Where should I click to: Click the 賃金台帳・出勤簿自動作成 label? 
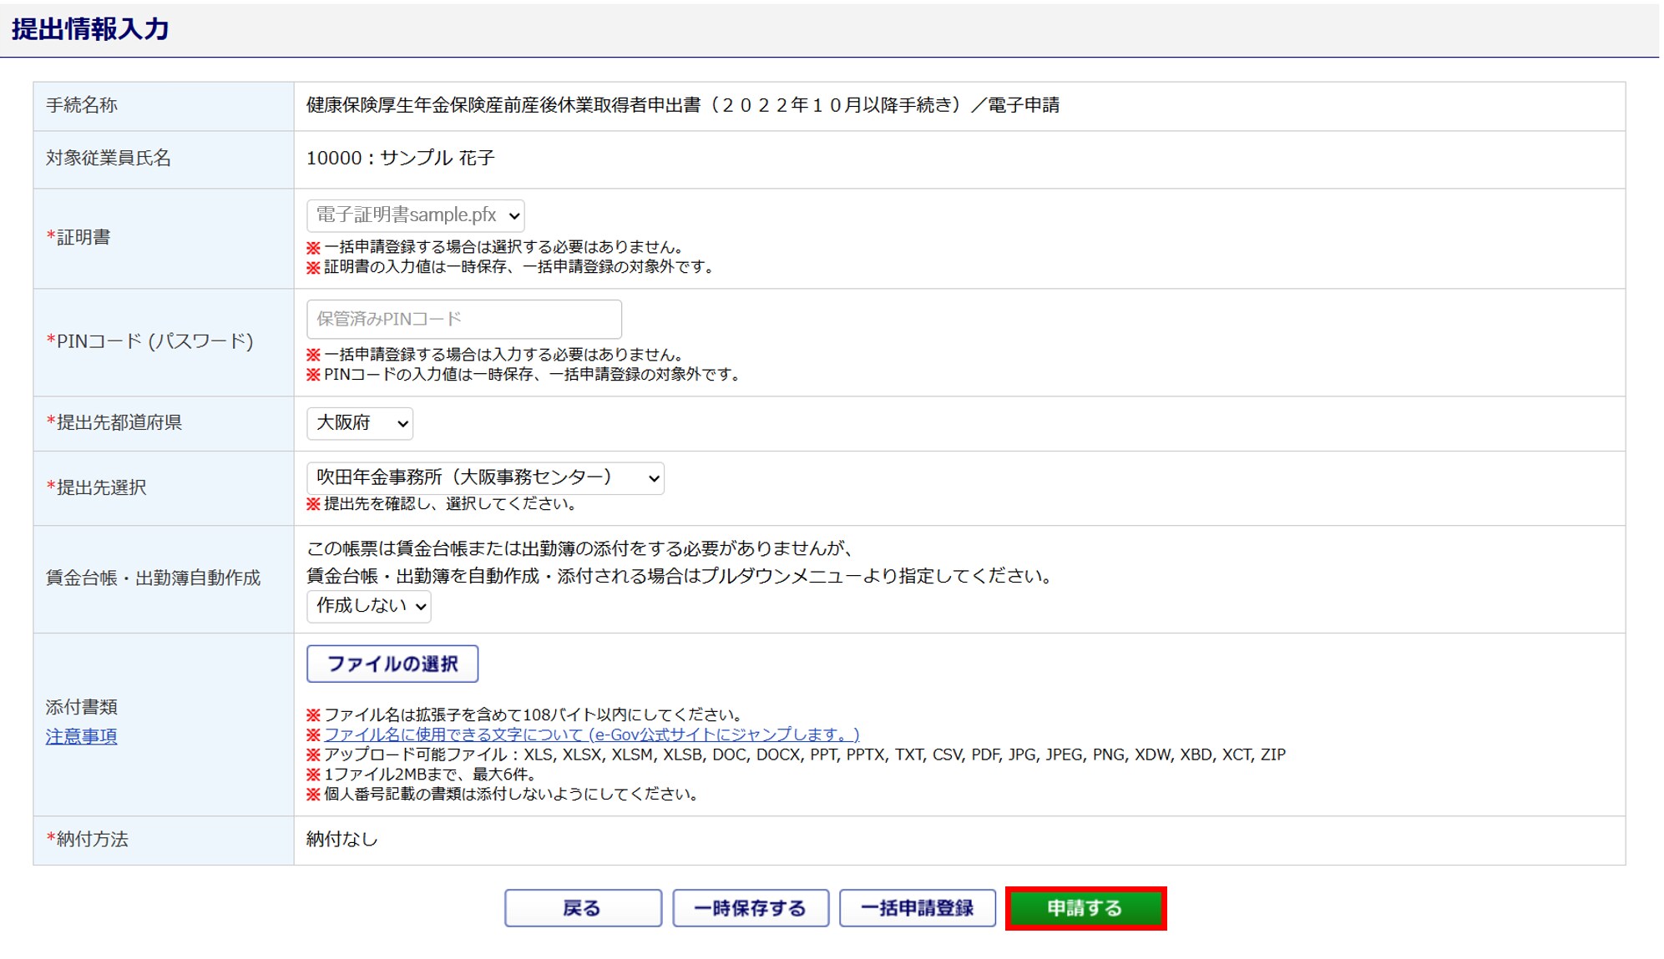point(153,578)
